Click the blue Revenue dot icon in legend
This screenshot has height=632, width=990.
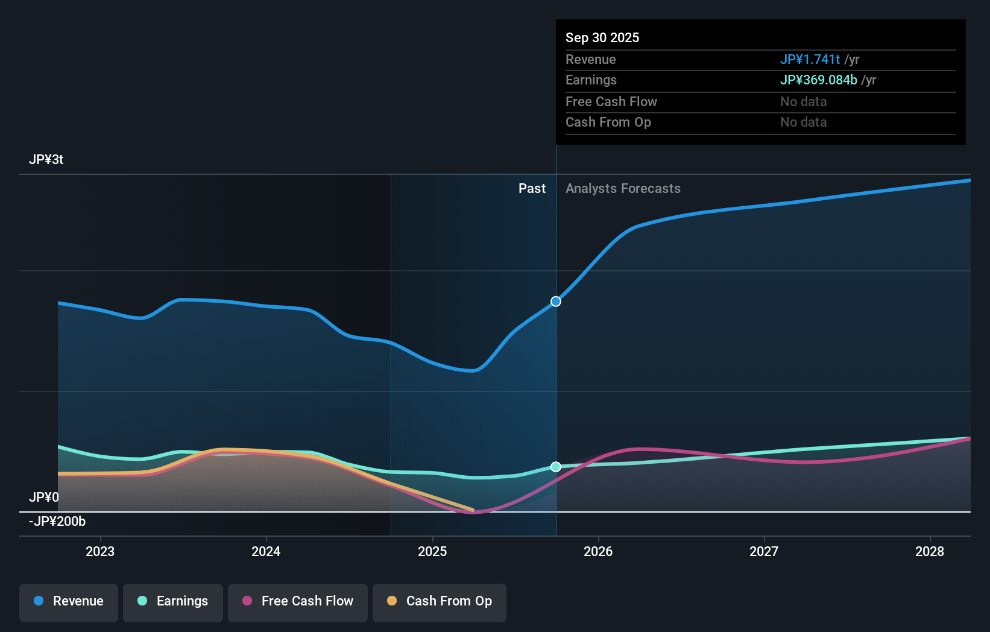tap(39, 601)
